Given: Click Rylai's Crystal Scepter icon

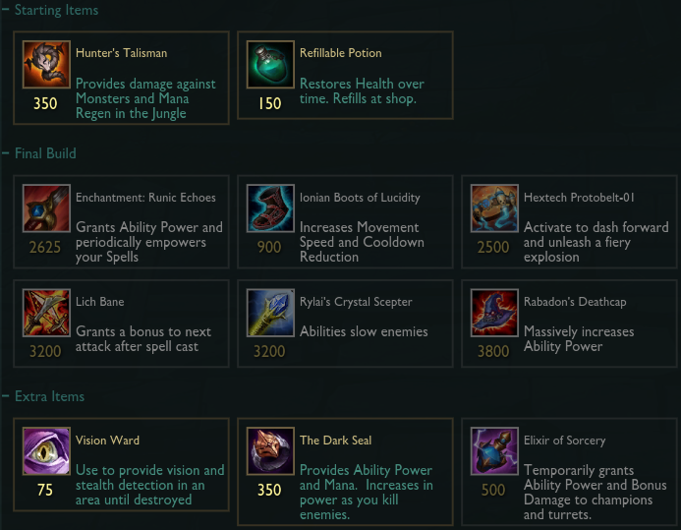Looking at the screenshot, I should pyautogui.click(x=270, y=313).
